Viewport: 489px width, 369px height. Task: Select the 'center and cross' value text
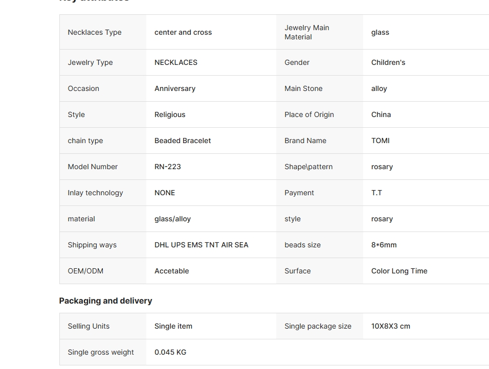tap(183, 32)
